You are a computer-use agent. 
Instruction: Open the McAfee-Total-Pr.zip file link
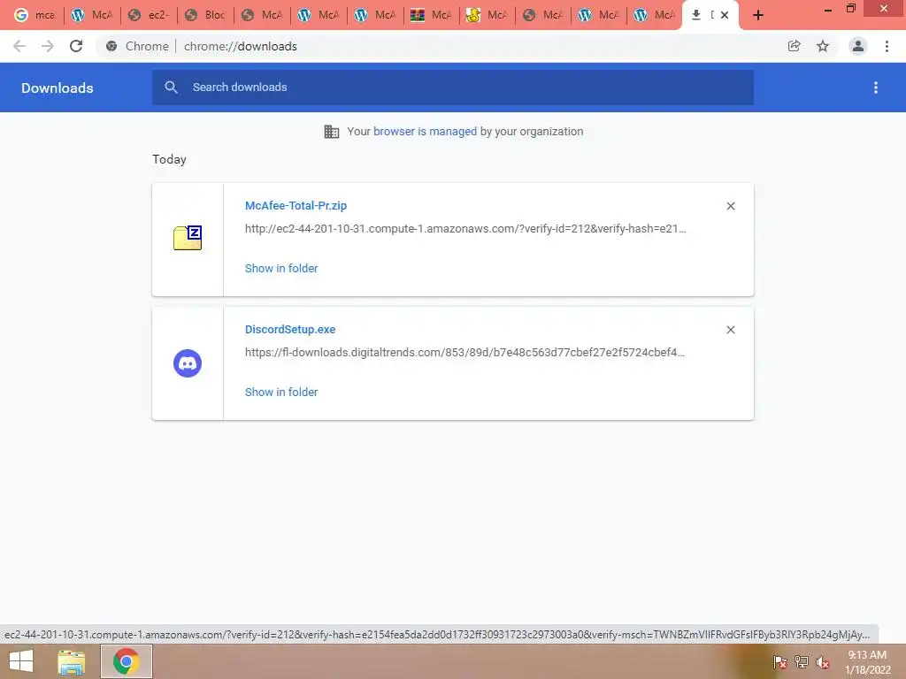(x=296, y=205)
